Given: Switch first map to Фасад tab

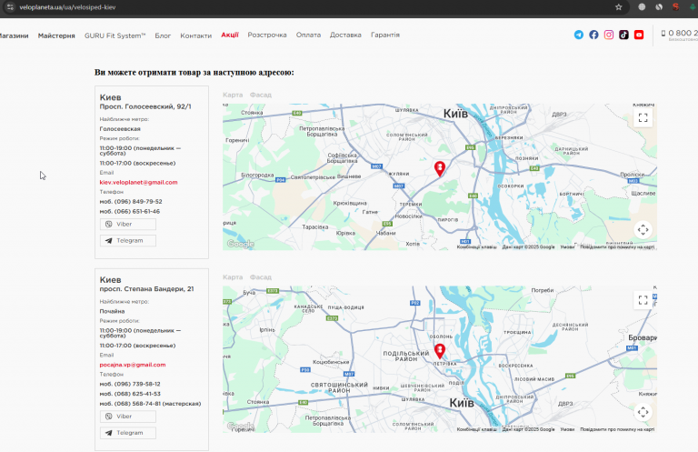Looking at the screenshot, I should pos(261,95).
